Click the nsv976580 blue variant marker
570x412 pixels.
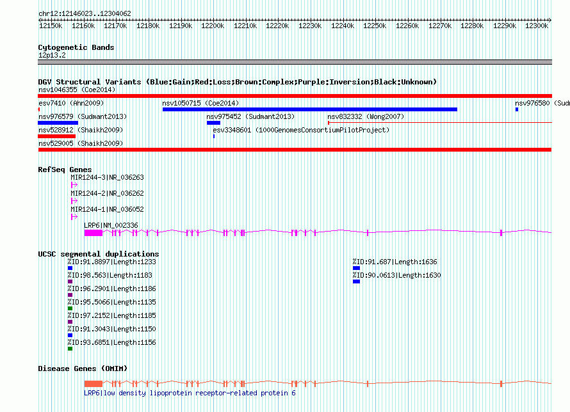point(517,109)
